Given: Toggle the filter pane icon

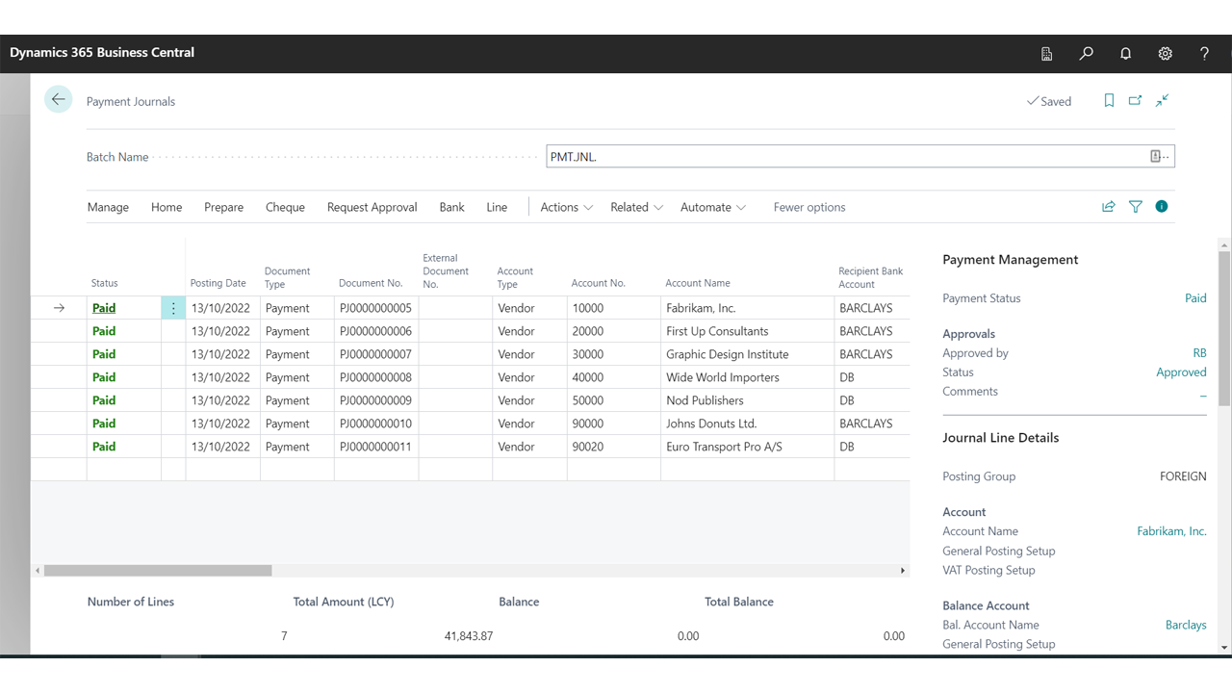Looking at the screenshot, I should tap(1136, 207).
